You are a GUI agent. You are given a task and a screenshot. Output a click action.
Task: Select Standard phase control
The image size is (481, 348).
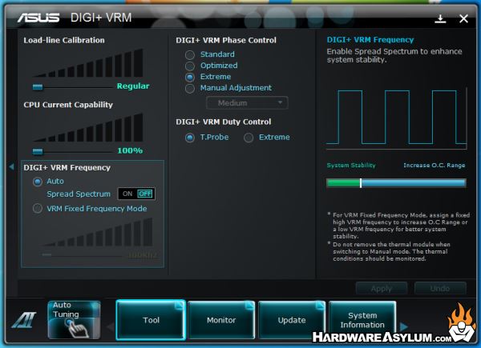[190, 54]
